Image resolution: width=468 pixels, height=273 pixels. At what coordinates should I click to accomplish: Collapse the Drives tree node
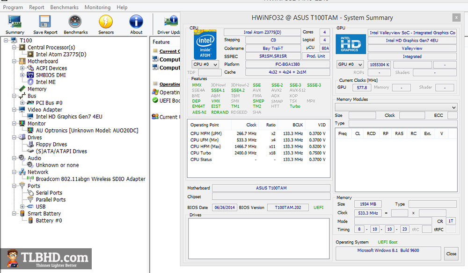coord(14,138)
